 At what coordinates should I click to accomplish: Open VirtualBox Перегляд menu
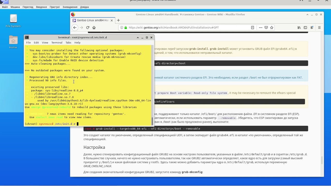[x=28, y=7]
